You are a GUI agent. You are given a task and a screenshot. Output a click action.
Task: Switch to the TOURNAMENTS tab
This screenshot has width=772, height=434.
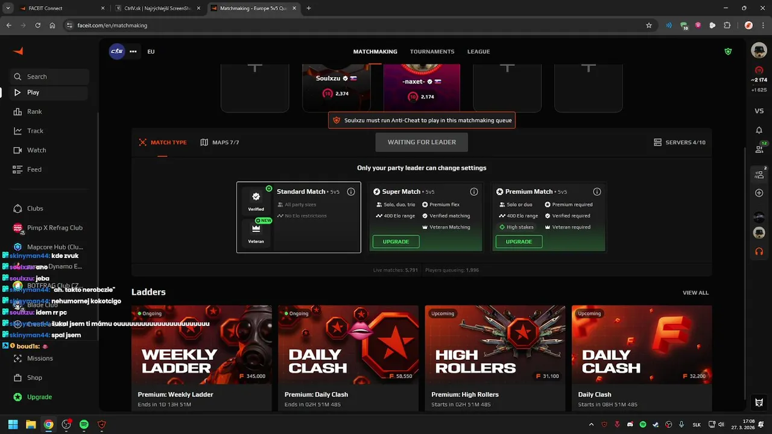coord(432,52)
